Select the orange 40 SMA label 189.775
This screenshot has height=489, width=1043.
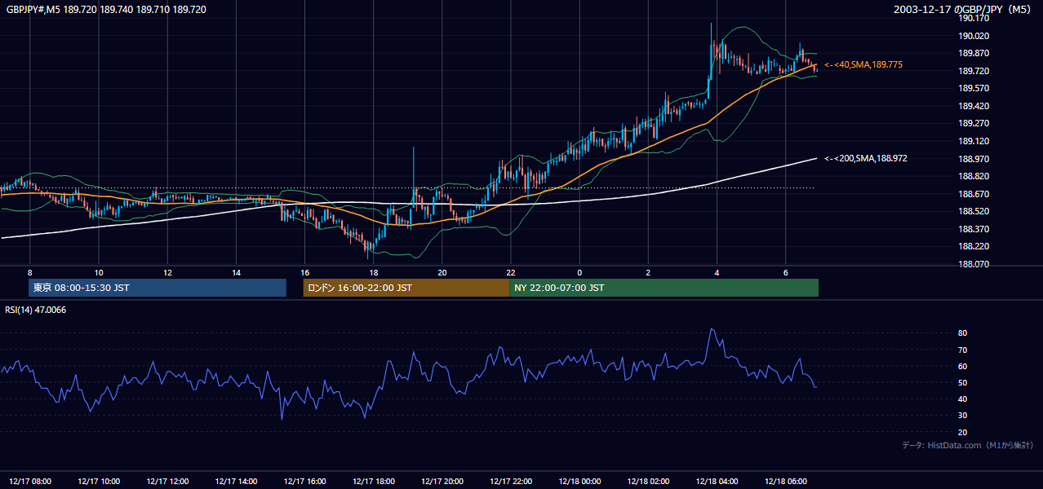(863, 64)
